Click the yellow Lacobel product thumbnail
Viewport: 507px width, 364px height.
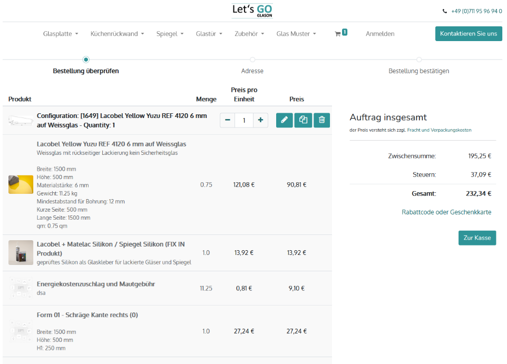click(21, 184)
